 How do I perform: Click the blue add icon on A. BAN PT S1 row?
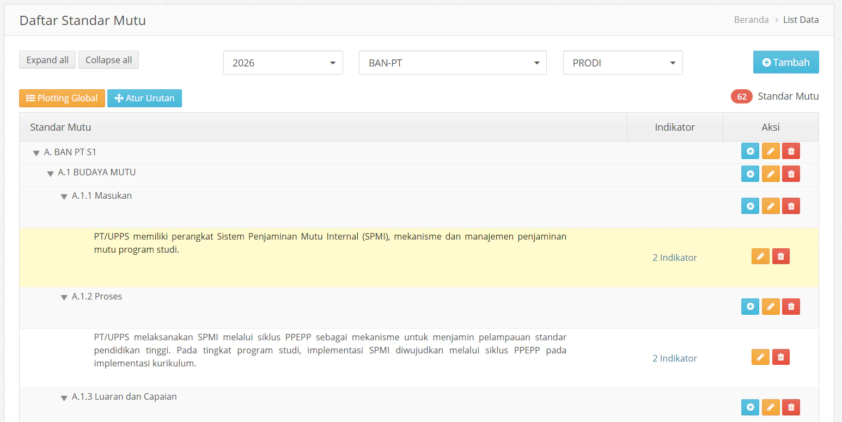click(x=750, y=151)
